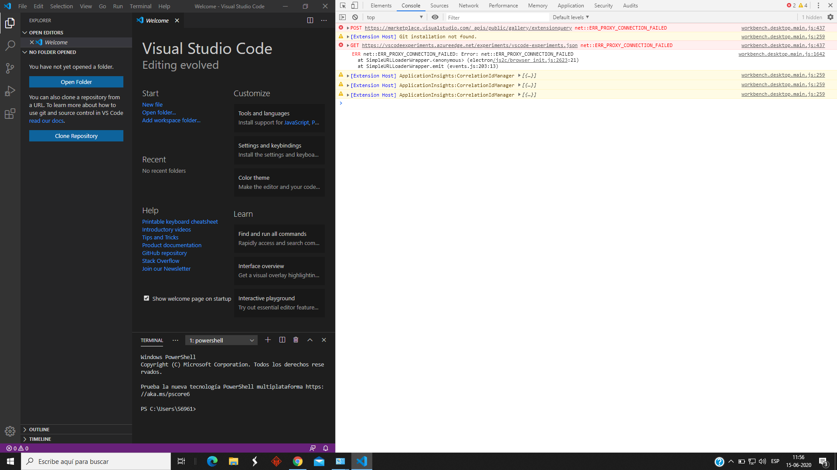Open the Extensions view

coord(10,114)
